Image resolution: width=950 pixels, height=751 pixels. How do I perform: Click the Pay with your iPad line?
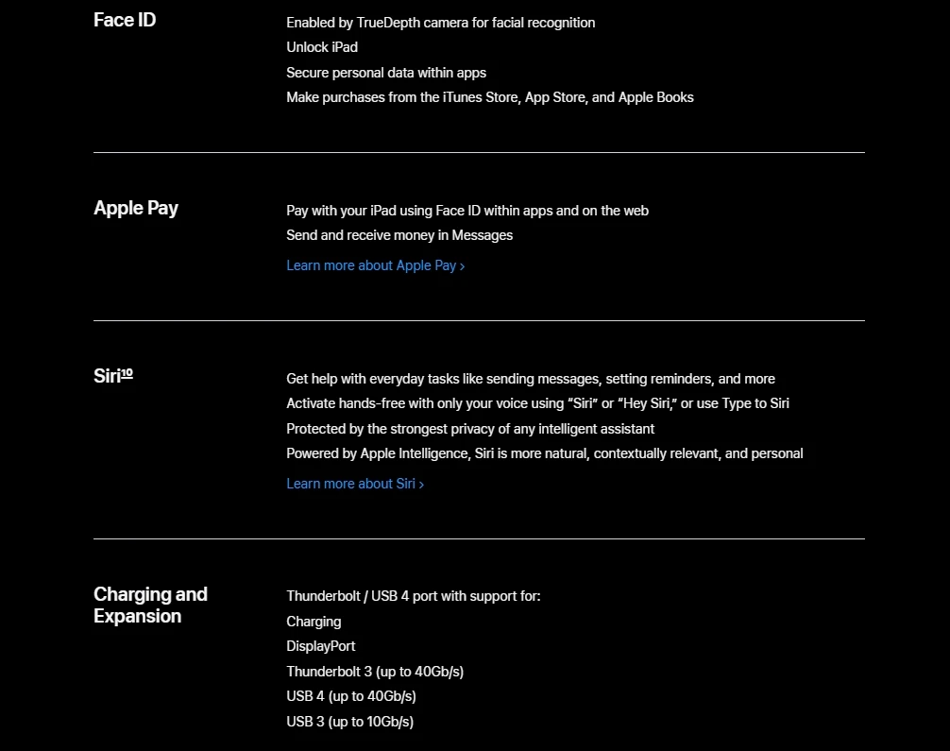[467, 211]
